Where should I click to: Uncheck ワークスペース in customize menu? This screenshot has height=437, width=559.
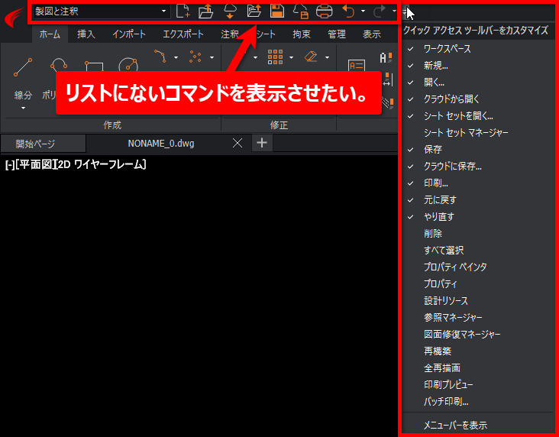478,49
